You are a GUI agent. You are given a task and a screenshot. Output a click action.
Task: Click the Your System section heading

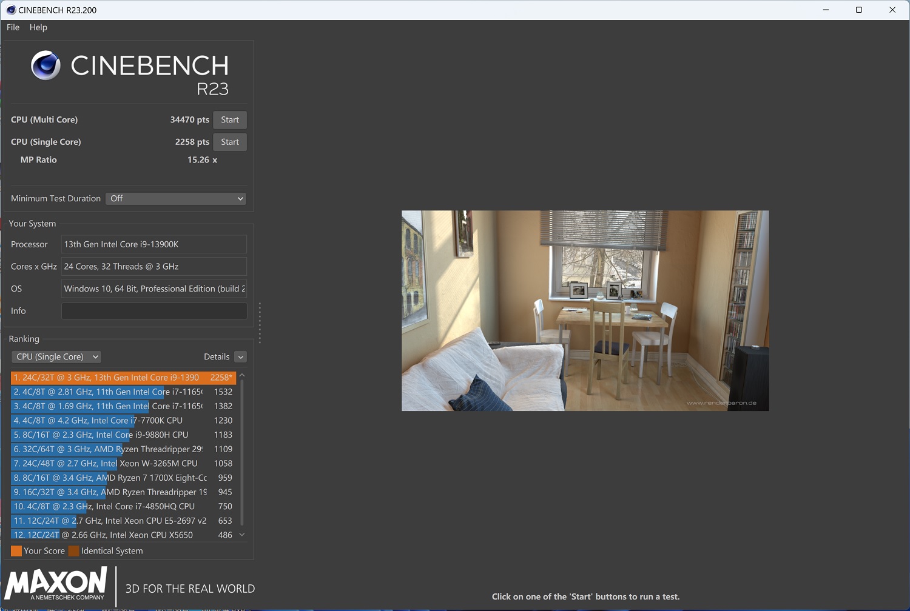click(32, 224)
